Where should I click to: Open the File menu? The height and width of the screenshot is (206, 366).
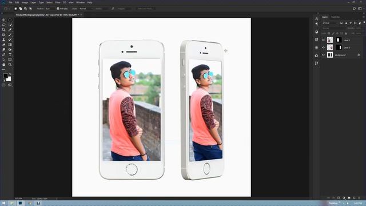[x=10, y=2]
